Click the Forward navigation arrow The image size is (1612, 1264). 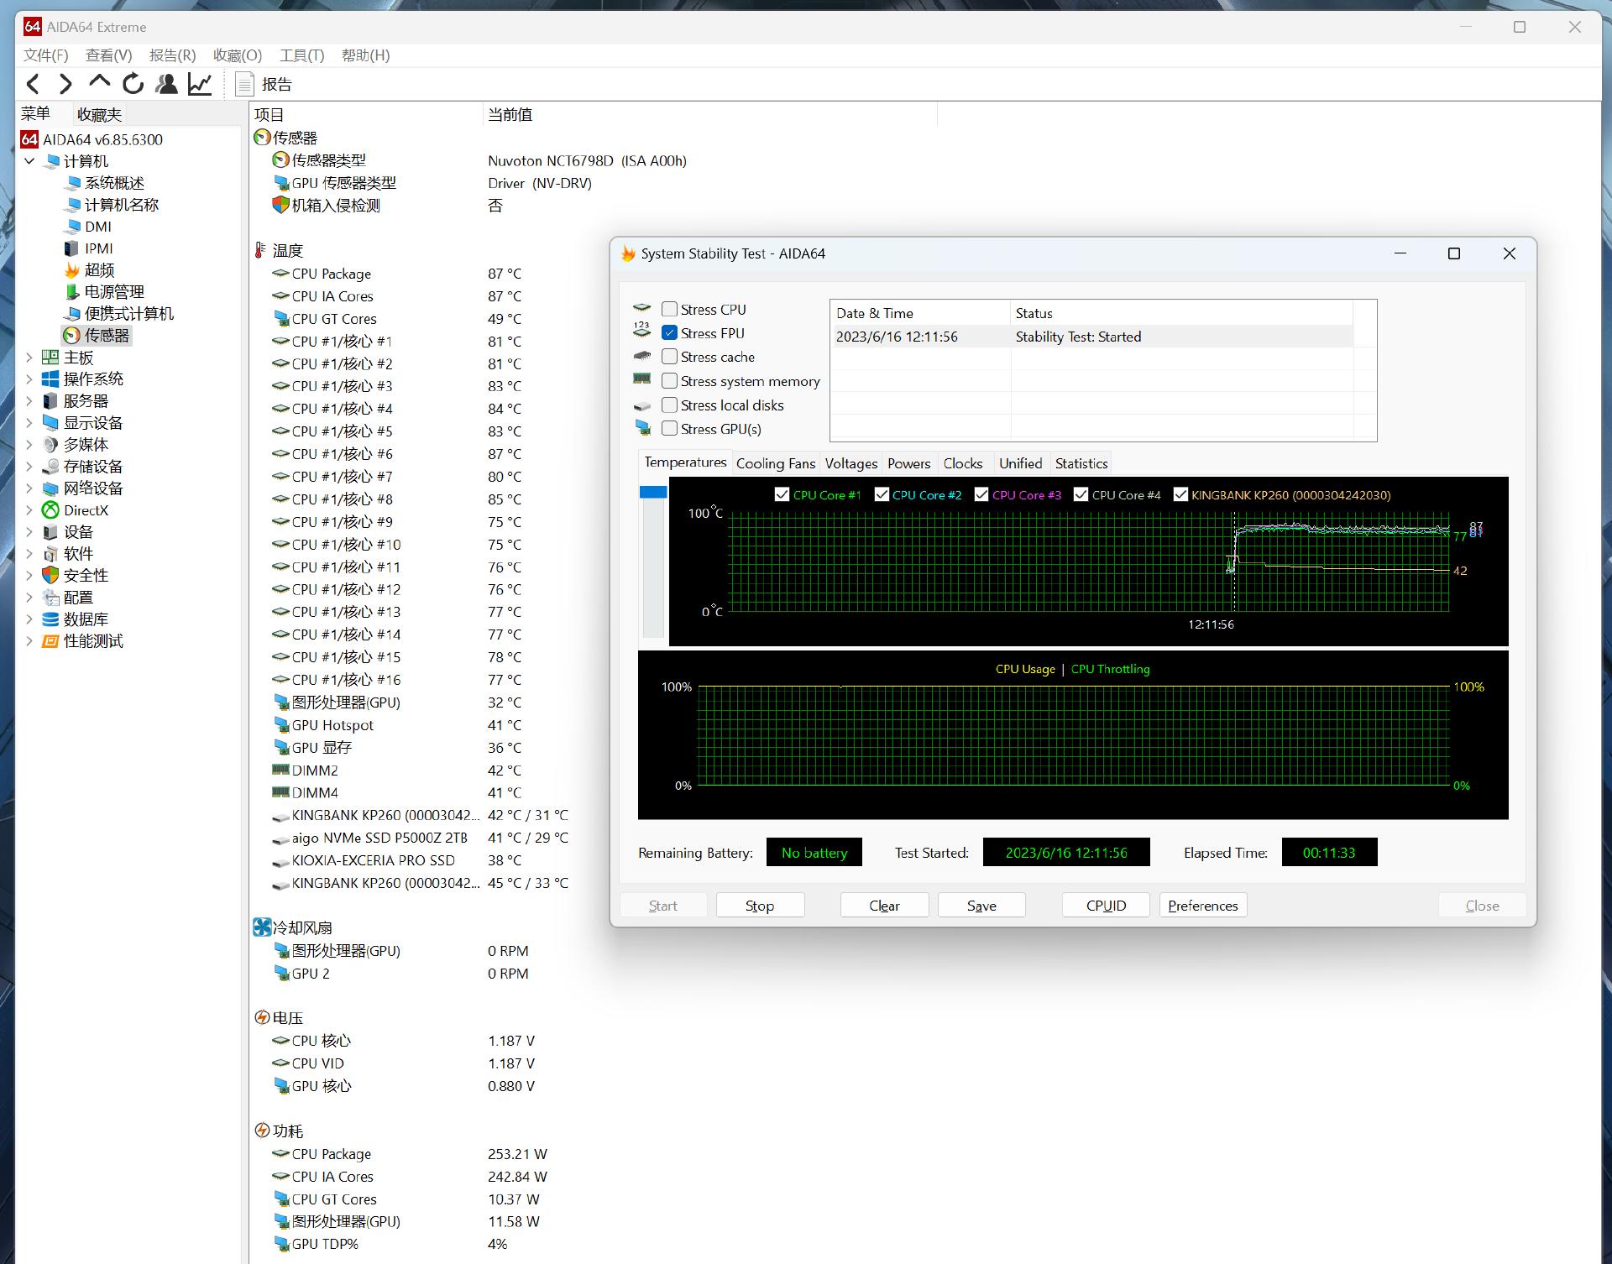[65, 84]
